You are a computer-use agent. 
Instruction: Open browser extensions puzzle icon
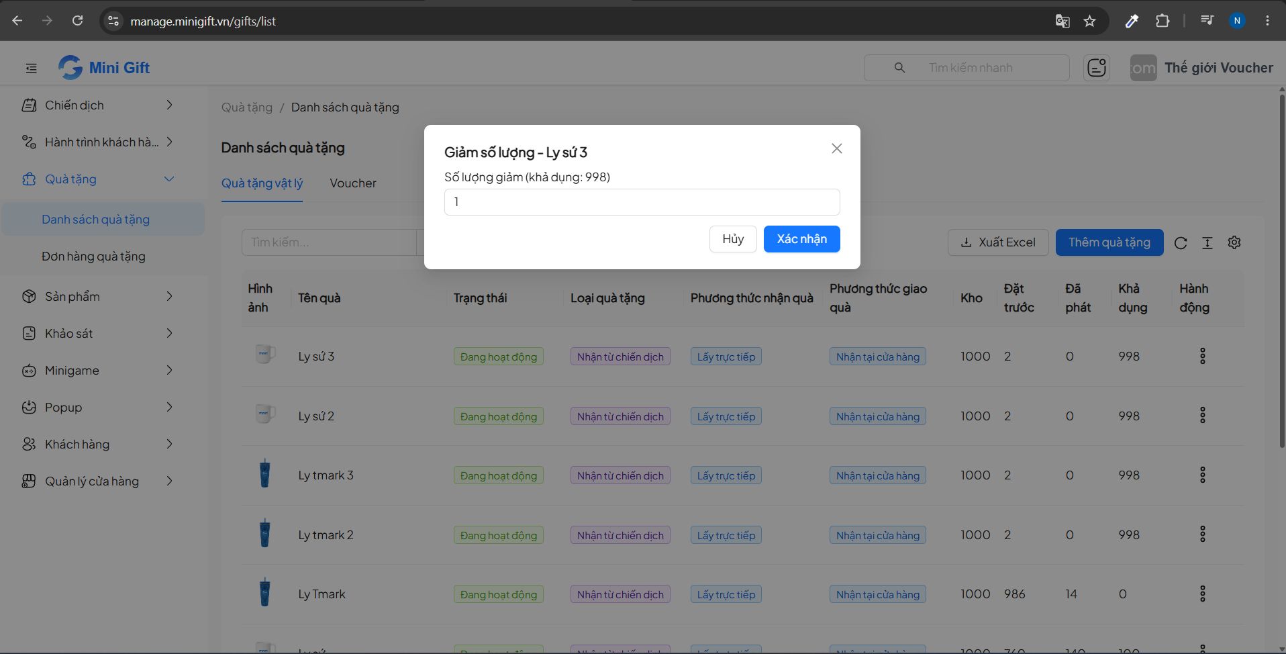pos(1163,21)
